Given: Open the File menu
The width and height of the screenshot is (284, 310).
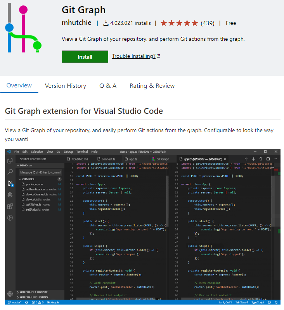Looking at the screenshot, I should [x=17, y=152].
